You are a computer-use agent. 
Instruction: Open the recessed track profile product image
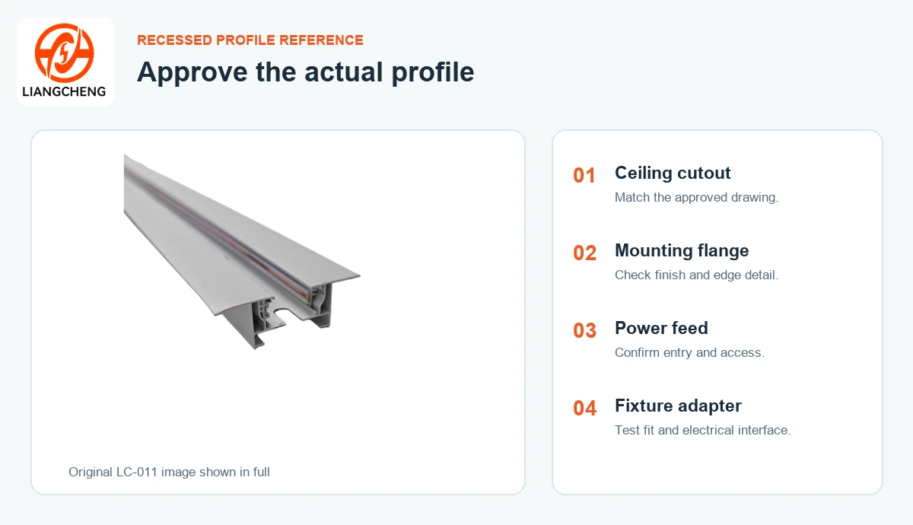point(242,252)
